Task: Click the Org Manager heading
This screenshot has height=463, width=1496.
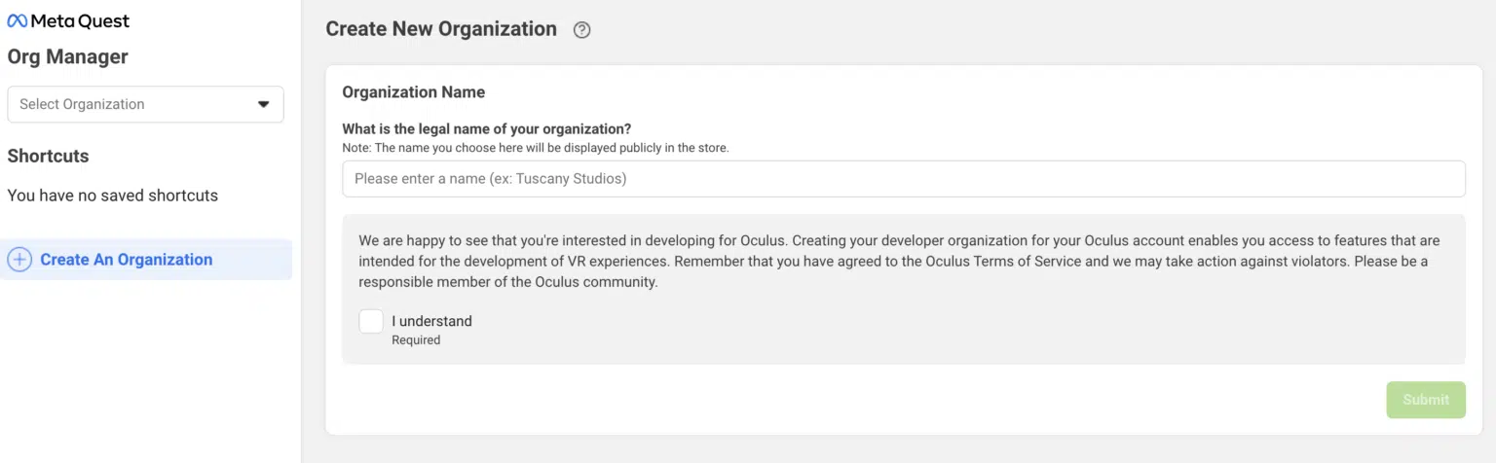Action: 68,56
